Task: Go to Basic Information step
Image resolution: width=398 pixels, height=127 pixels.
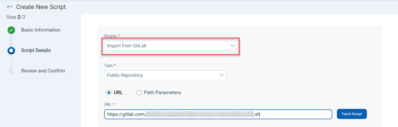Action: 41,30
